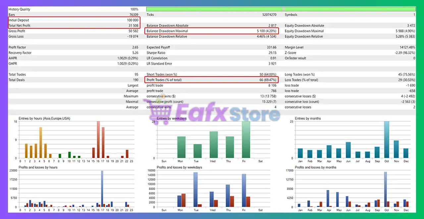Click the October bar in Entries by months
Image resolution: width=424 pixels, height=219 pixels.
tap(386, 140)
